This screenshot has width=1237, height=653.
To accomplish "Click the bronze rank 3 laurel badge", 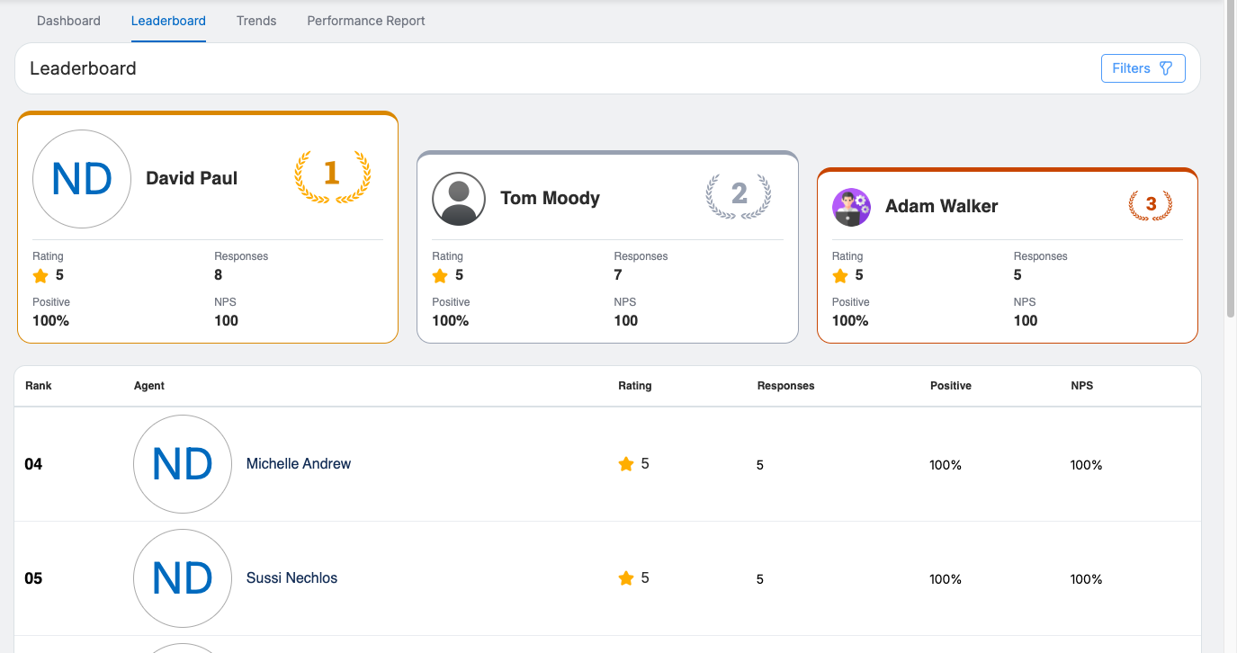I will pyautogui.click(x=1150, y=205).
